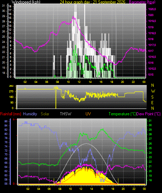Click the 'W' compass letter
This screenshot has height=193, width=162.
(x=153, y=91)
